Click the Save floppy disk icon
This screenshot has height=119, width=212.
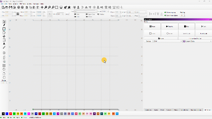tap(11, 7)
